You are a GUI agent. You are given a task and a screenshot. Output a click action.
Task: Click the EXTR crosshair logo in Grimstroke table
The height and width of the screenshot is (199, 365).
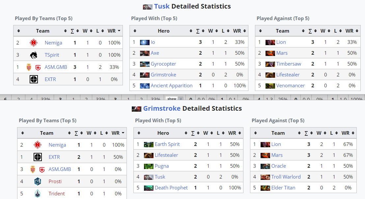[38, 157]
